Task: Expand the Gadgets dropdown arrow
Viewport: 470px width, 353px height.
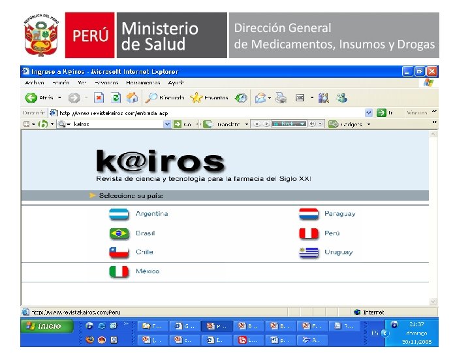Action: 369,124
